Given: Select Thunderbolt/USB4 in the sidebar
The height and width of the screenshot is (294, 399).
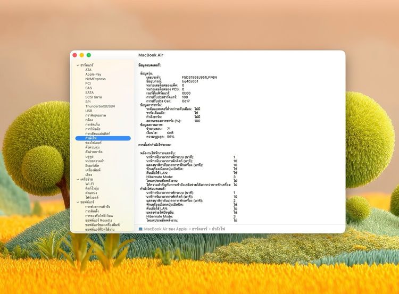Looking at the screenshot, I should (x=100, y=106).
